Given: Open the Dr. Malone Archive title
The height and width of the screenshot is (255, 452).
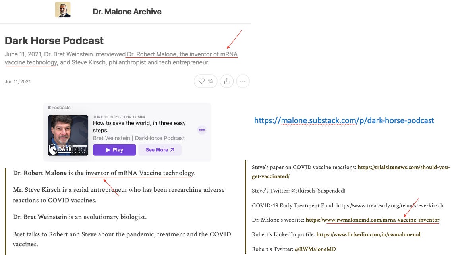Looking at the screenshot, I should pyautogui.click(x=127, y=12).
